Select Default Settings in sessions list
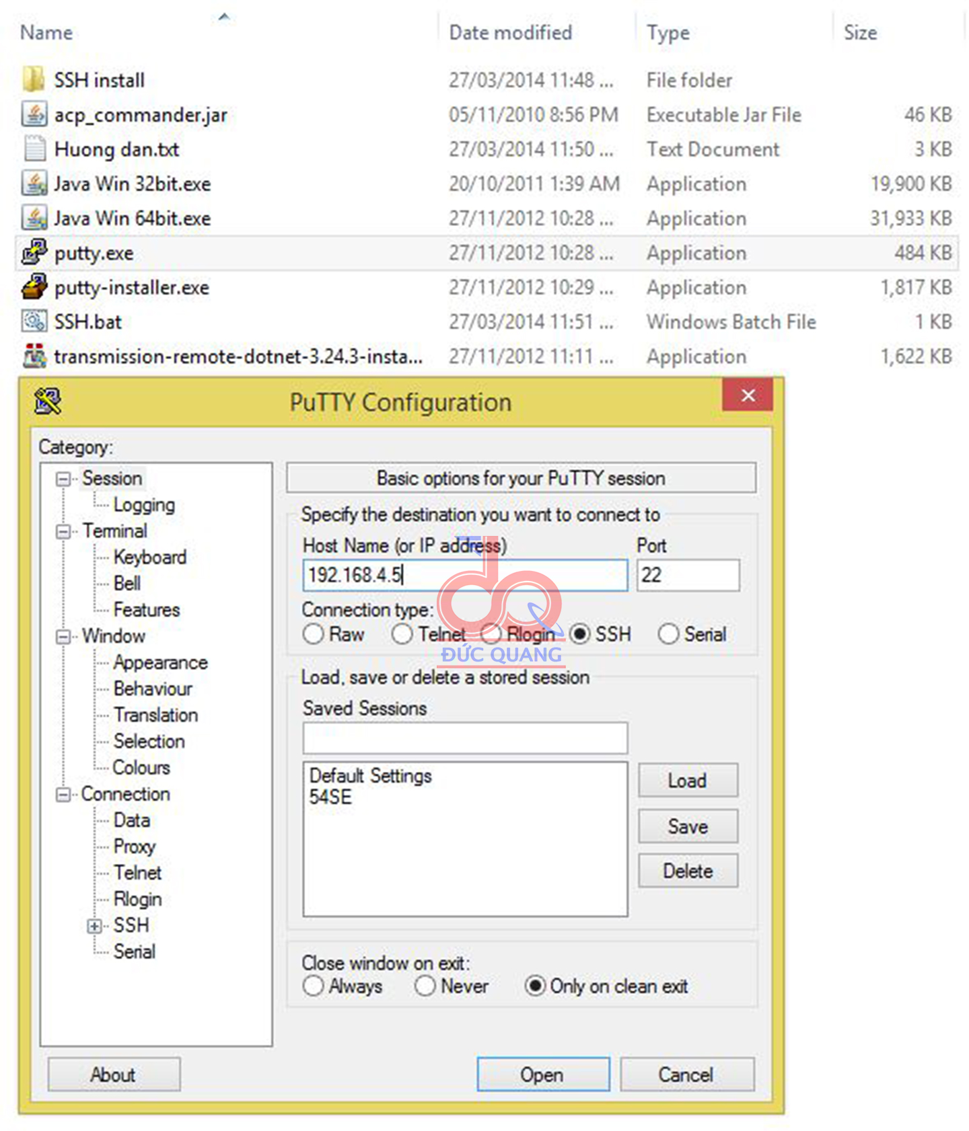969x1131 pixels. (x=370, y=775)
